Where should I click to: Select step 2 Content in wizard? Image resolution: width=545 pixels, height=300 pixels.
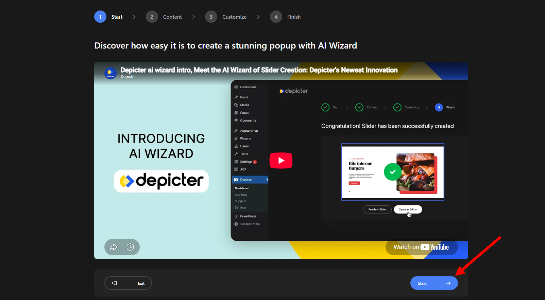[x=164, y=17]
